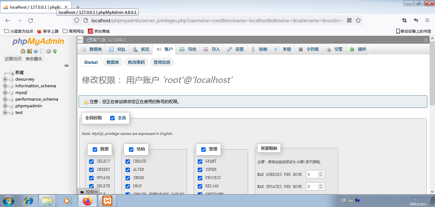Open the 变量 variables tab

[283, 49]
